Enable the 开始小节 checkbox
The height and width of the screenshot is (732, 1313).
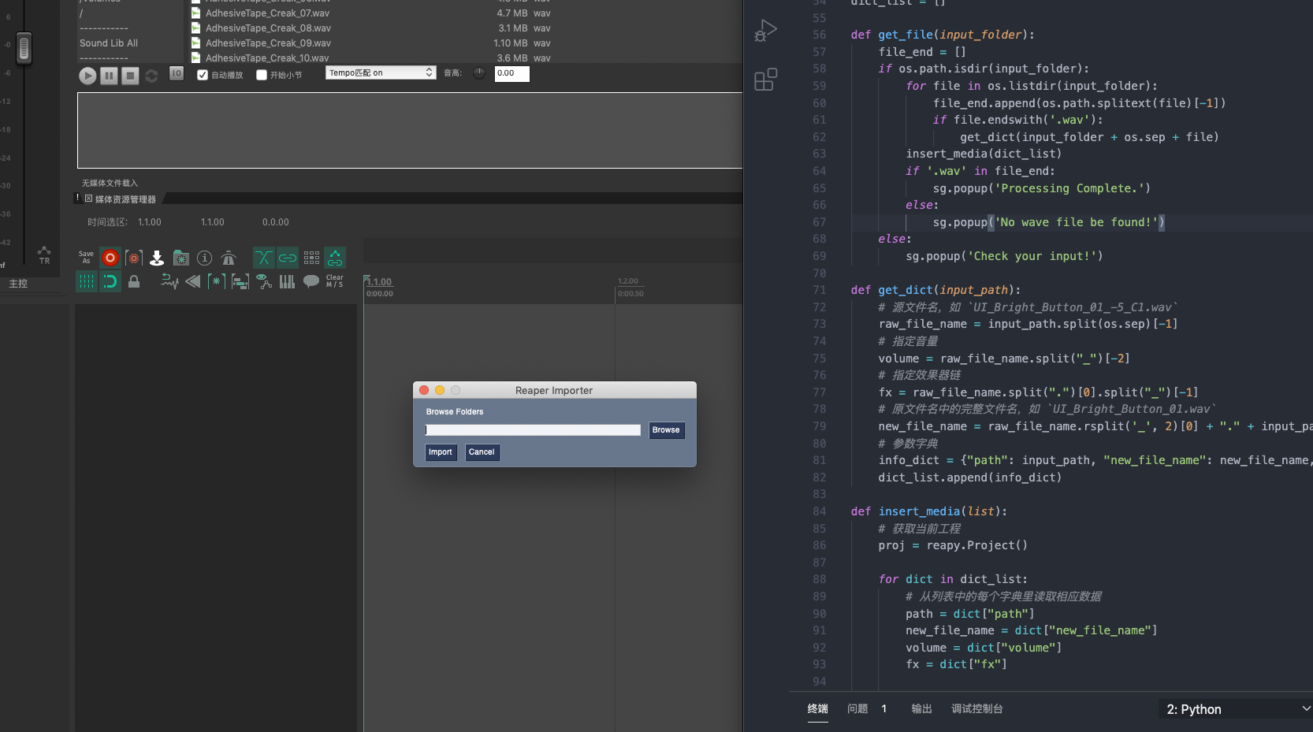pyautogui.click(x=262, y=75)
